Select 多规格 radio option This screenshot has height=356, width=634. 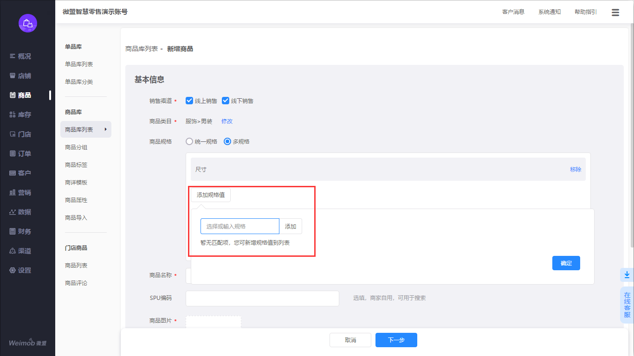[227, 141]
